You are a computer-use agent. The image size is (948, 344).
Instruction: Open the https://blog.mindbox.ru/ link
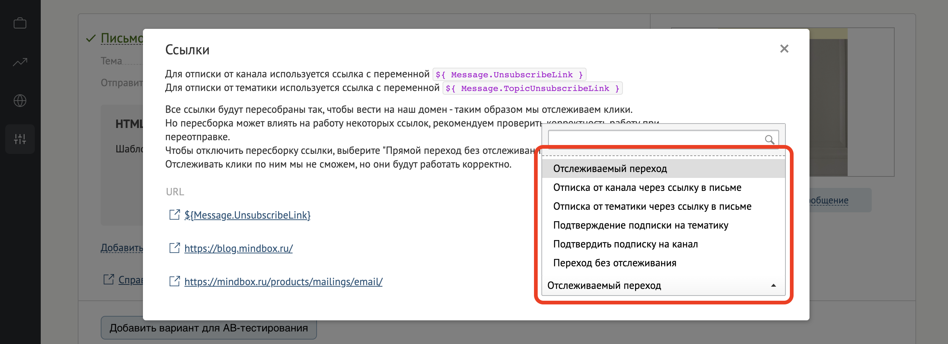click(238, 249)
